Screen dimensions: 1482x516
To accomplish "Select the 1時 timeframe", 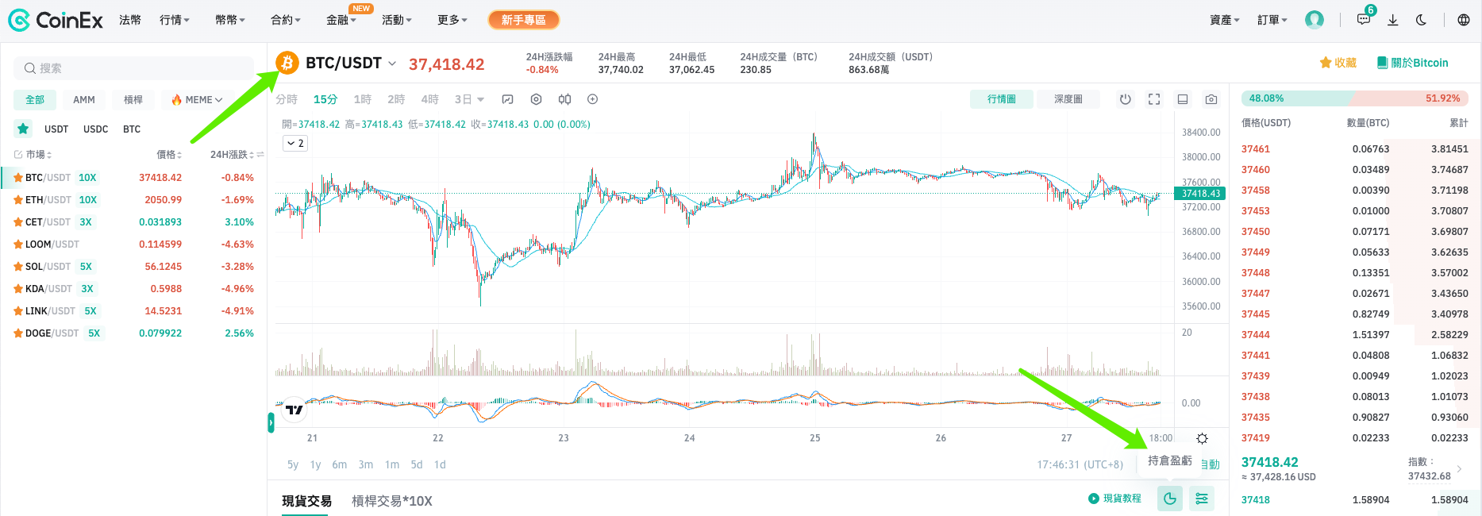I will coord(363,99).
